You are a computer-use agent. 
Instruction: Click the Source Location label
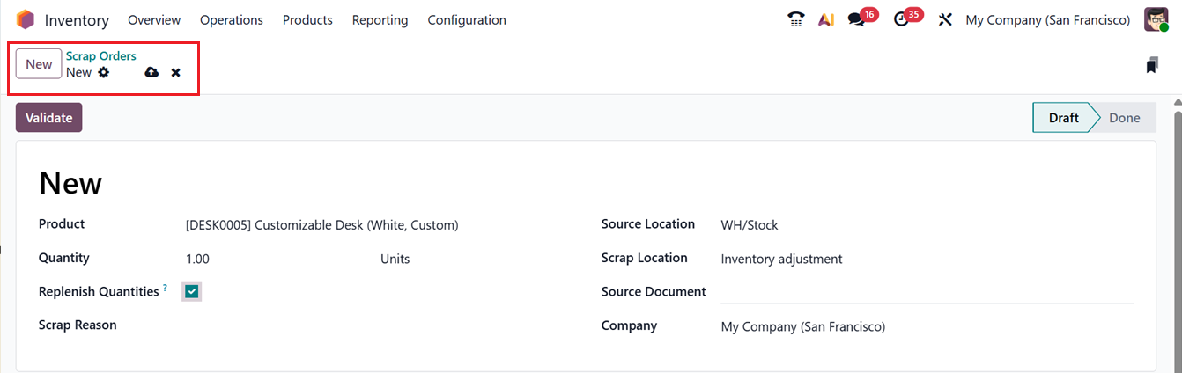[648, 224]
